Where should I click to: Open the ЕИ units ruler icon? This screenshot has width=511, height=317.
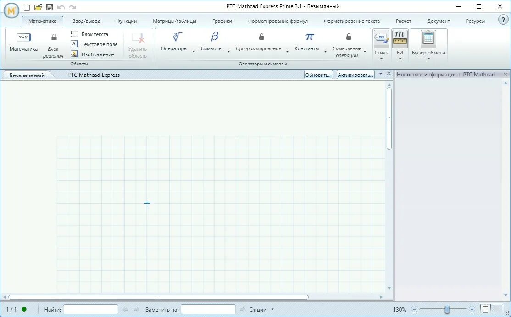click(400, 39)
